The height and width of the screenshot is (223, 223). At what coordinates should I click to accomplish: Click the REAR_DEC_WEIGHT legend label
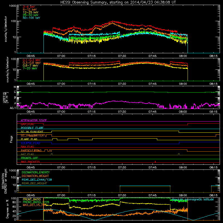click(34, 183)
